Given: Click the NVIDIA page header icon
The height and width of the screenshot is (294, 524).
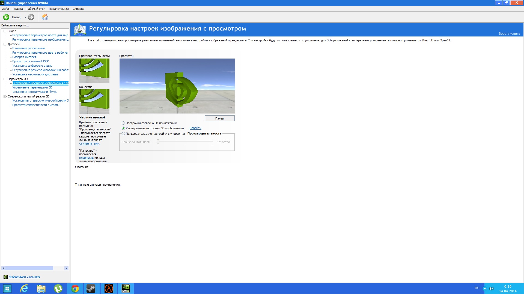Looking at the screenshot, I should (80, 29).
